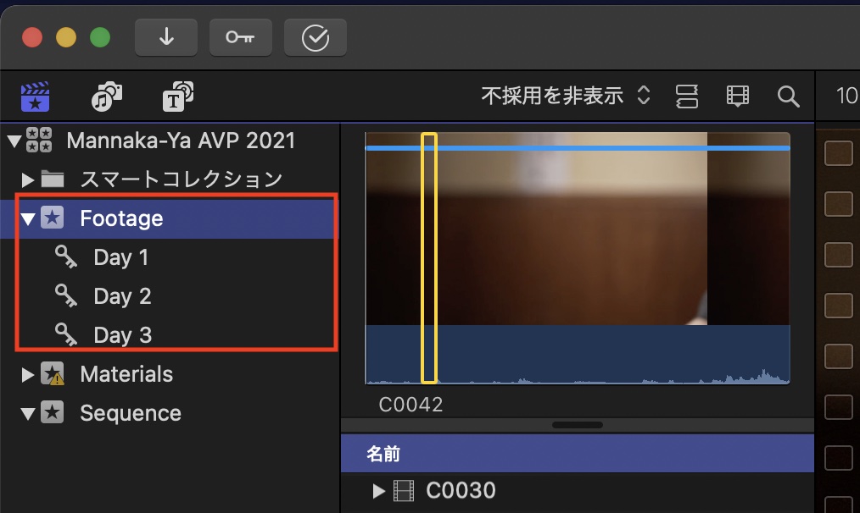Show the Libraries sidebar clapperboard icon

[35, 97]
